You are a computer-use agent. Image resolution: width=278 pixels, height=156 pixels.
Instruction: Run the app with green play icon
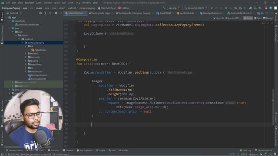click(212, 8)
